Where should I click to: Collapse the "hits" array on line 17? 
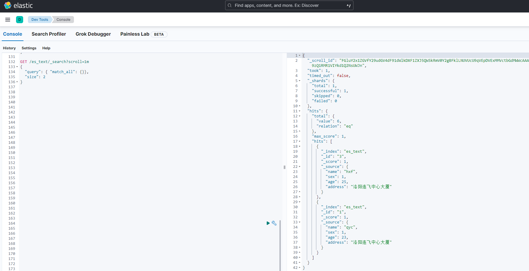coord(299,141)
